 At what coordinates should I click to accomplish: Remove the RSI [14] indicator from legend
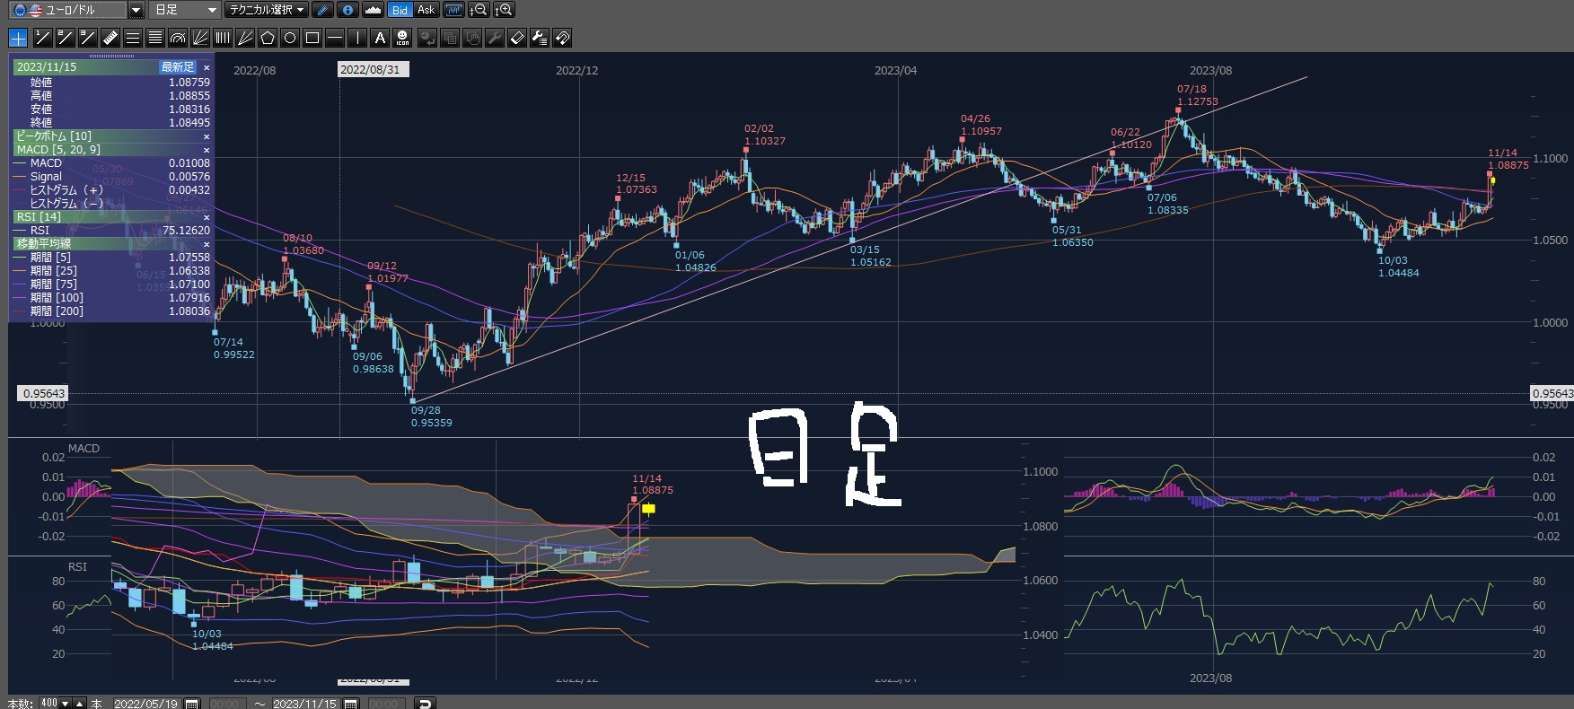(207, 217)
